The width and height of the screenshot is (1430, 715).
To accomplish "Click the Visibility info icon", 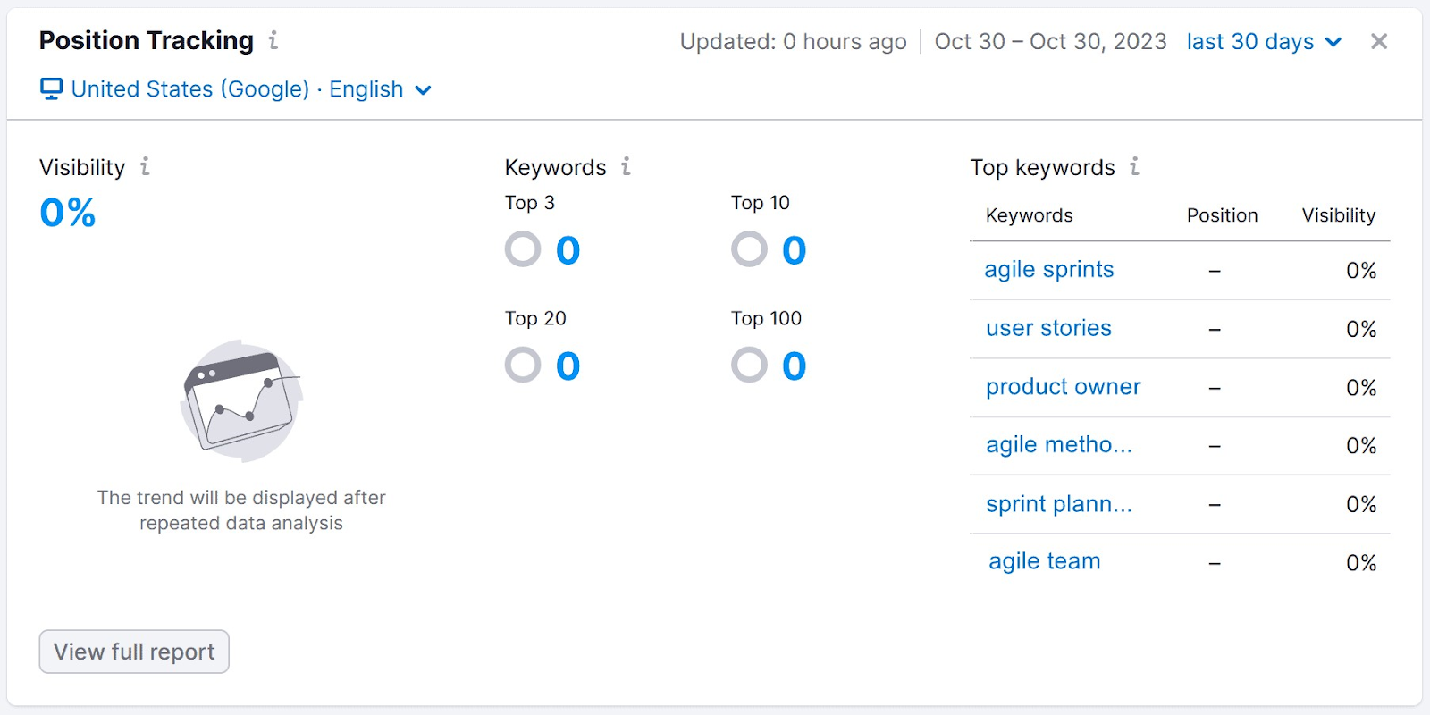I will [x=144, y=166].
